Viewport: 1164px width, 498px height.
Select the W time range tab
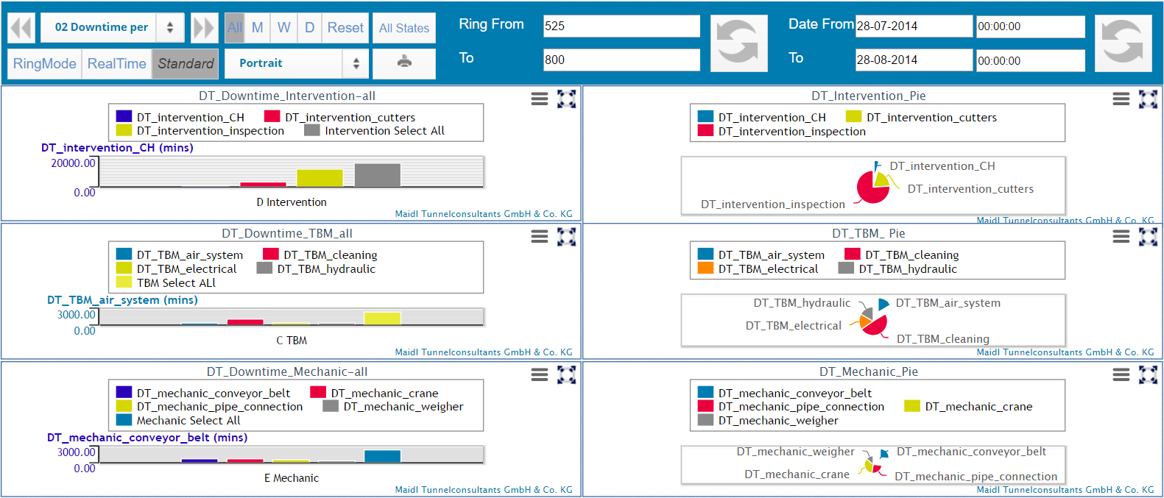click(283, 27)
